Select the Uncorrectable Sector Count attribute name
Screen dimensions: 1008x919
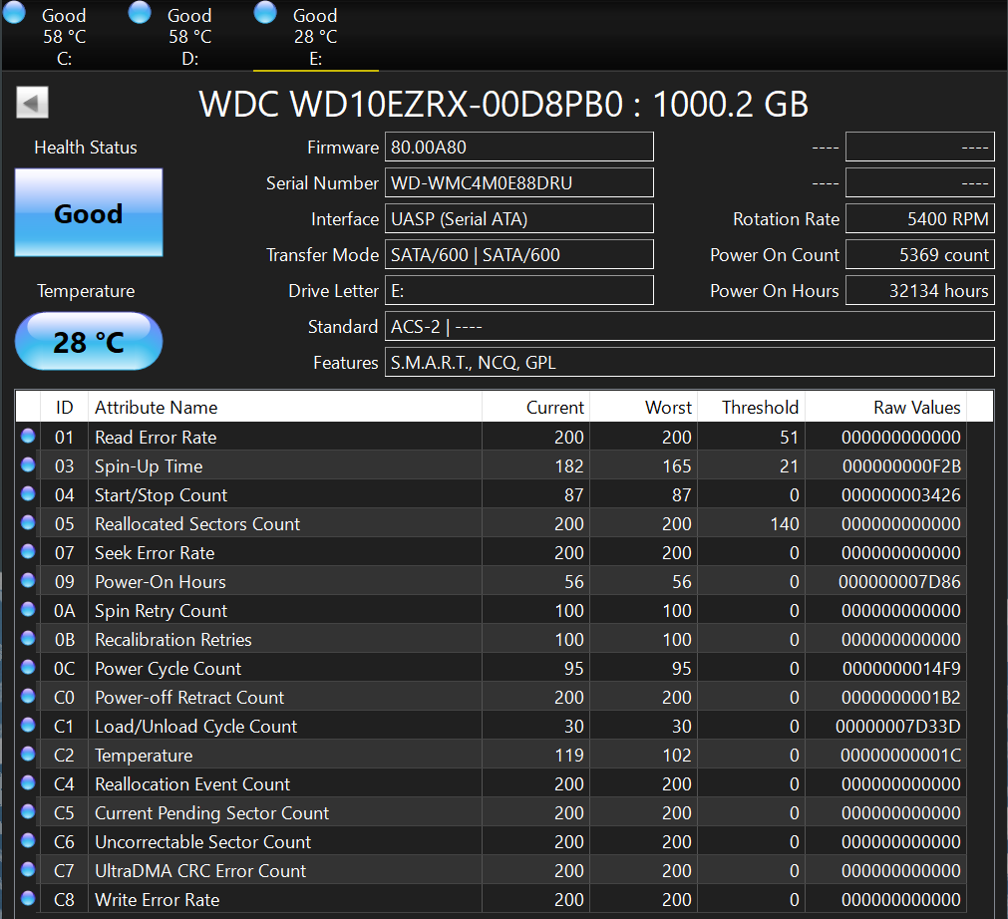(x=202, y=842)
